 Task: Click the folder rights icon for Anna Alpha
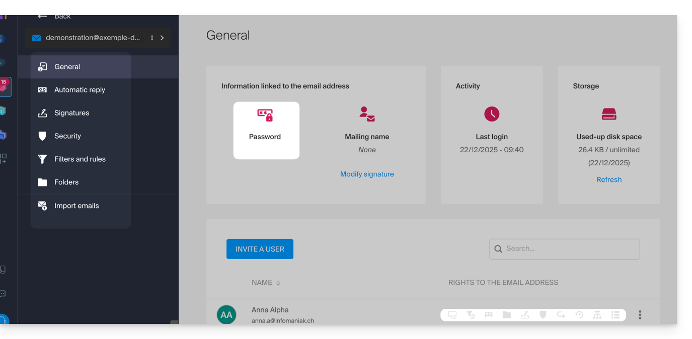[x=507, y=315]
